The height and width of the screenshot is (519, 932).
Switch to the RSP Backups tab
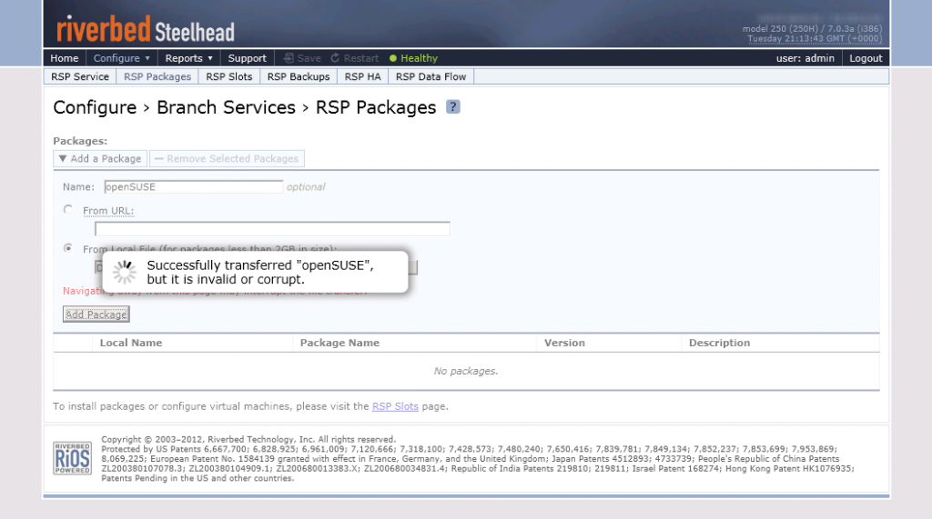(x=299, y=76)
